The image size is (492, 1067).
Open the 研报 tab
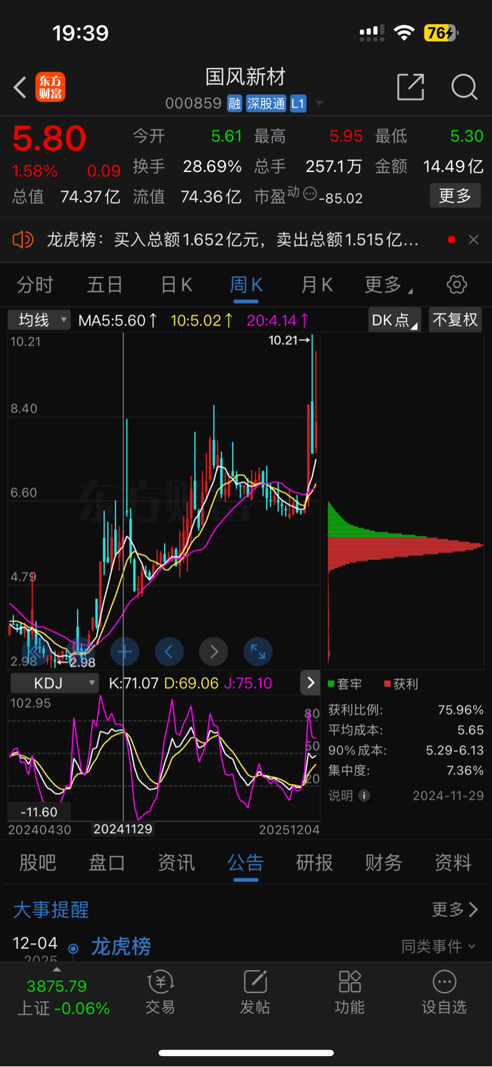tap(315, 863)
